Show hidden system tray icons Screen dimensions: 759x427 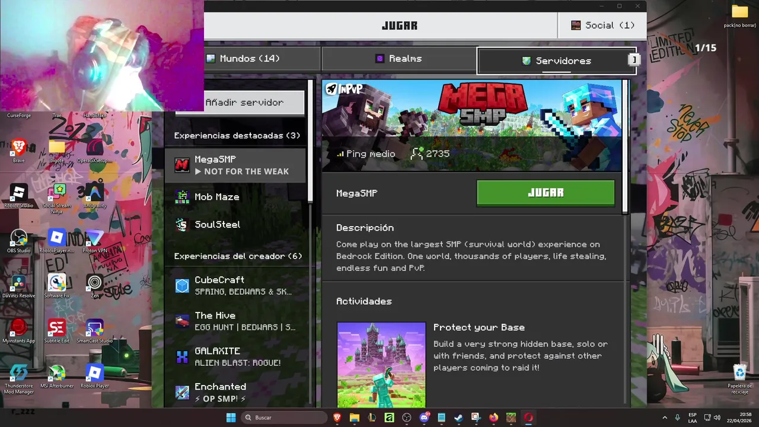click(x=665, y=418)
